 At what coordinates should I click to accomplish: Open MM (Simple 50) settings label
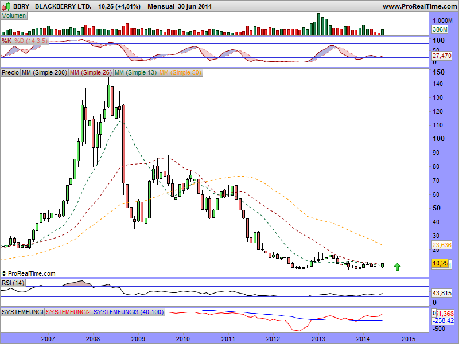pos(180,72)
